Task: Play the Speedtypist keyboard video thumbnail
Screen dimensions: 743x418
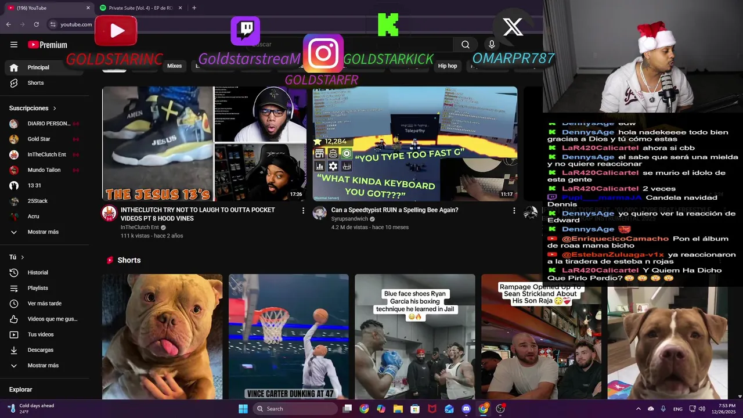Action: coord(415,143)
